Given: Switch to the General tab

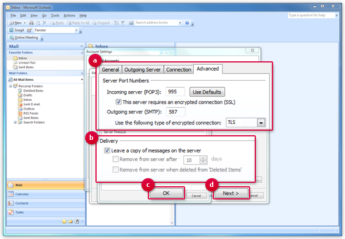Looking at the screenshot, I should coord(110,69).
